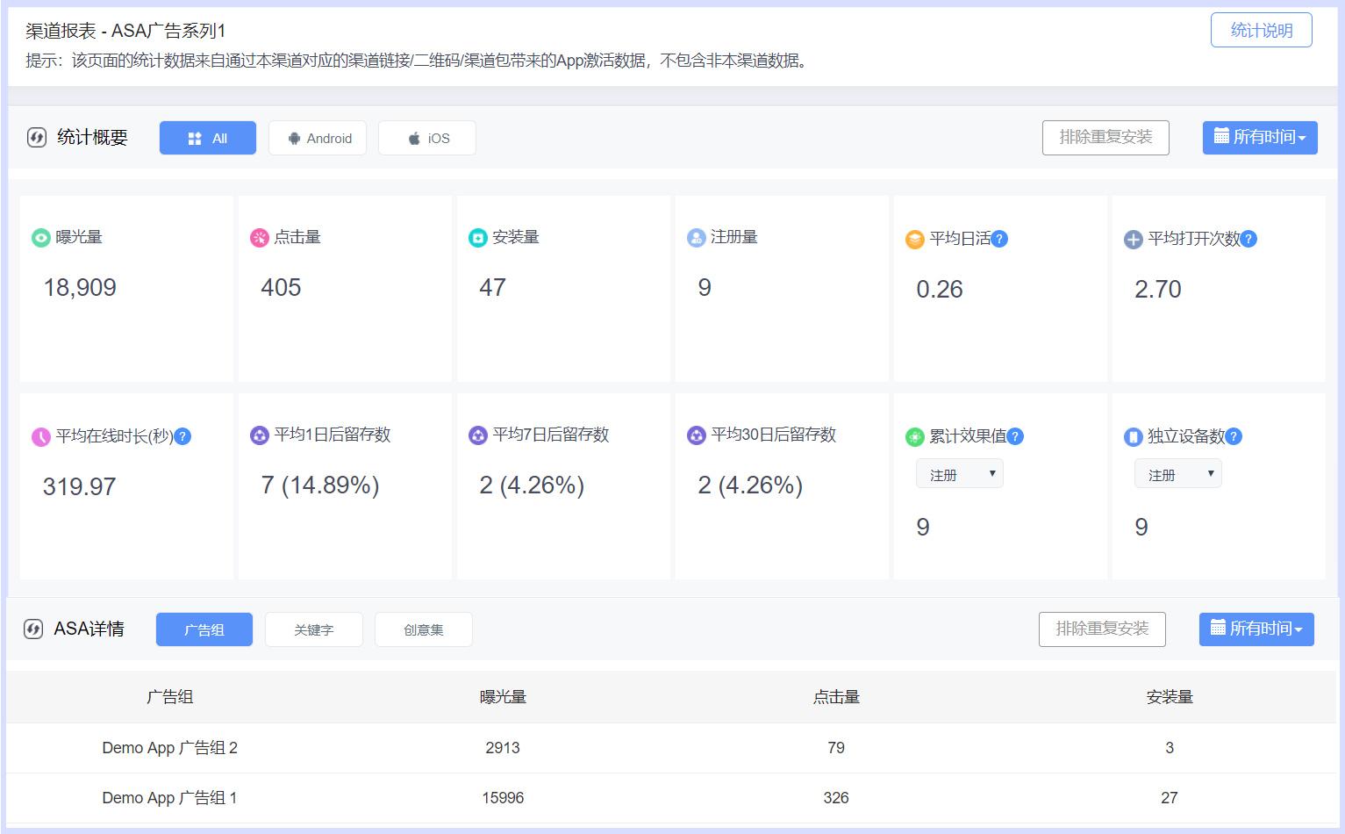1345x834 pixels.
Task: Select the Android platform filter
Action: (x=317, y=137)
